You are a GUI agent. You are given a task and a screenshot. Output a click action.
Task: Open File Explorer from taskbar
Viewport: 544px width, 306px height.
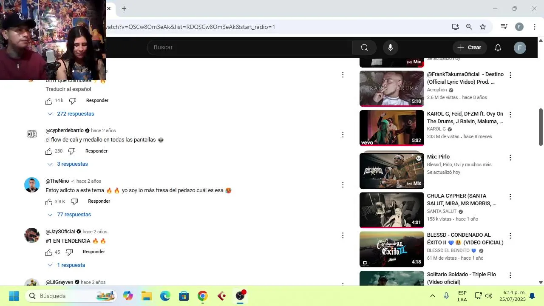146,296
